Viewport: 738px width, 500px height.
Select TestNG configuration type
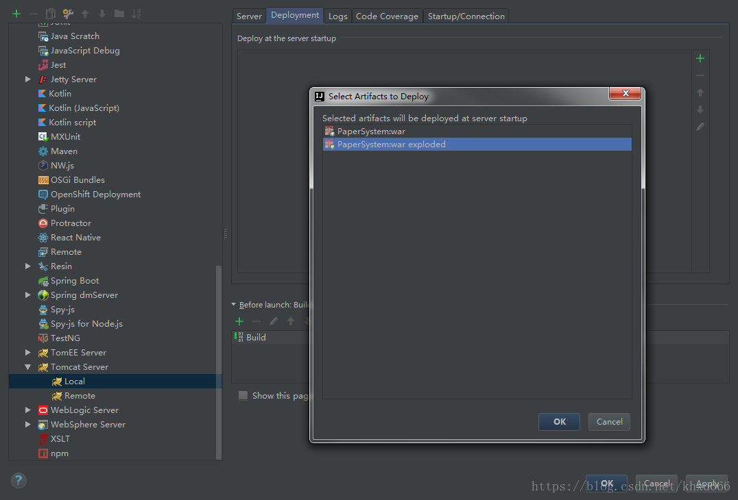(65, 338)
